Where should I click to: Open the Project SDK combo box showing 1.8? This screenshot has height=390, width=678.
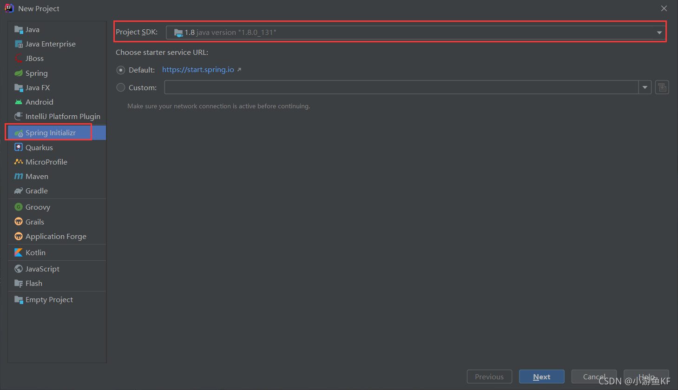pos(415,33)
